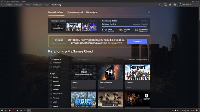Click the taskbar volume speaker icon
200x112 pixels.
[185, 110]
